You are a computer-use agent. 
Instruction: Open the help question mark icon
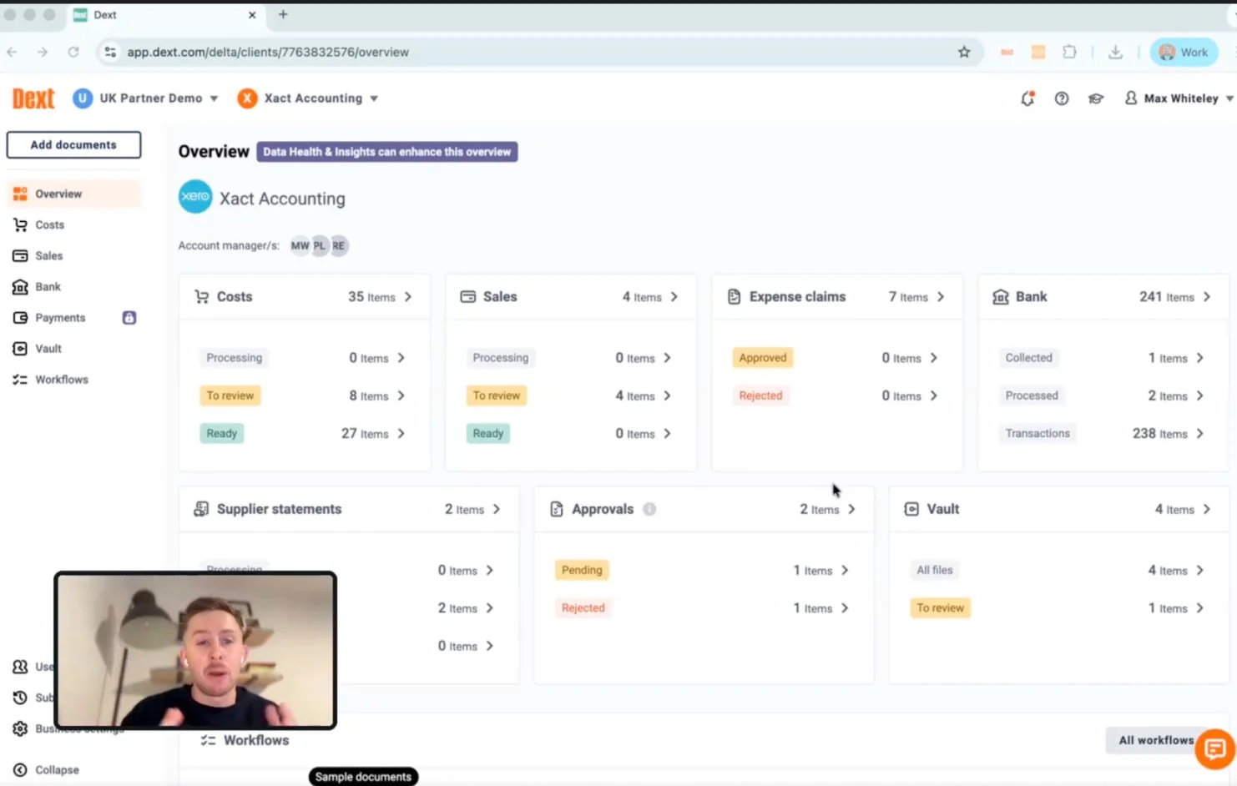click(x=1062, y=98)
